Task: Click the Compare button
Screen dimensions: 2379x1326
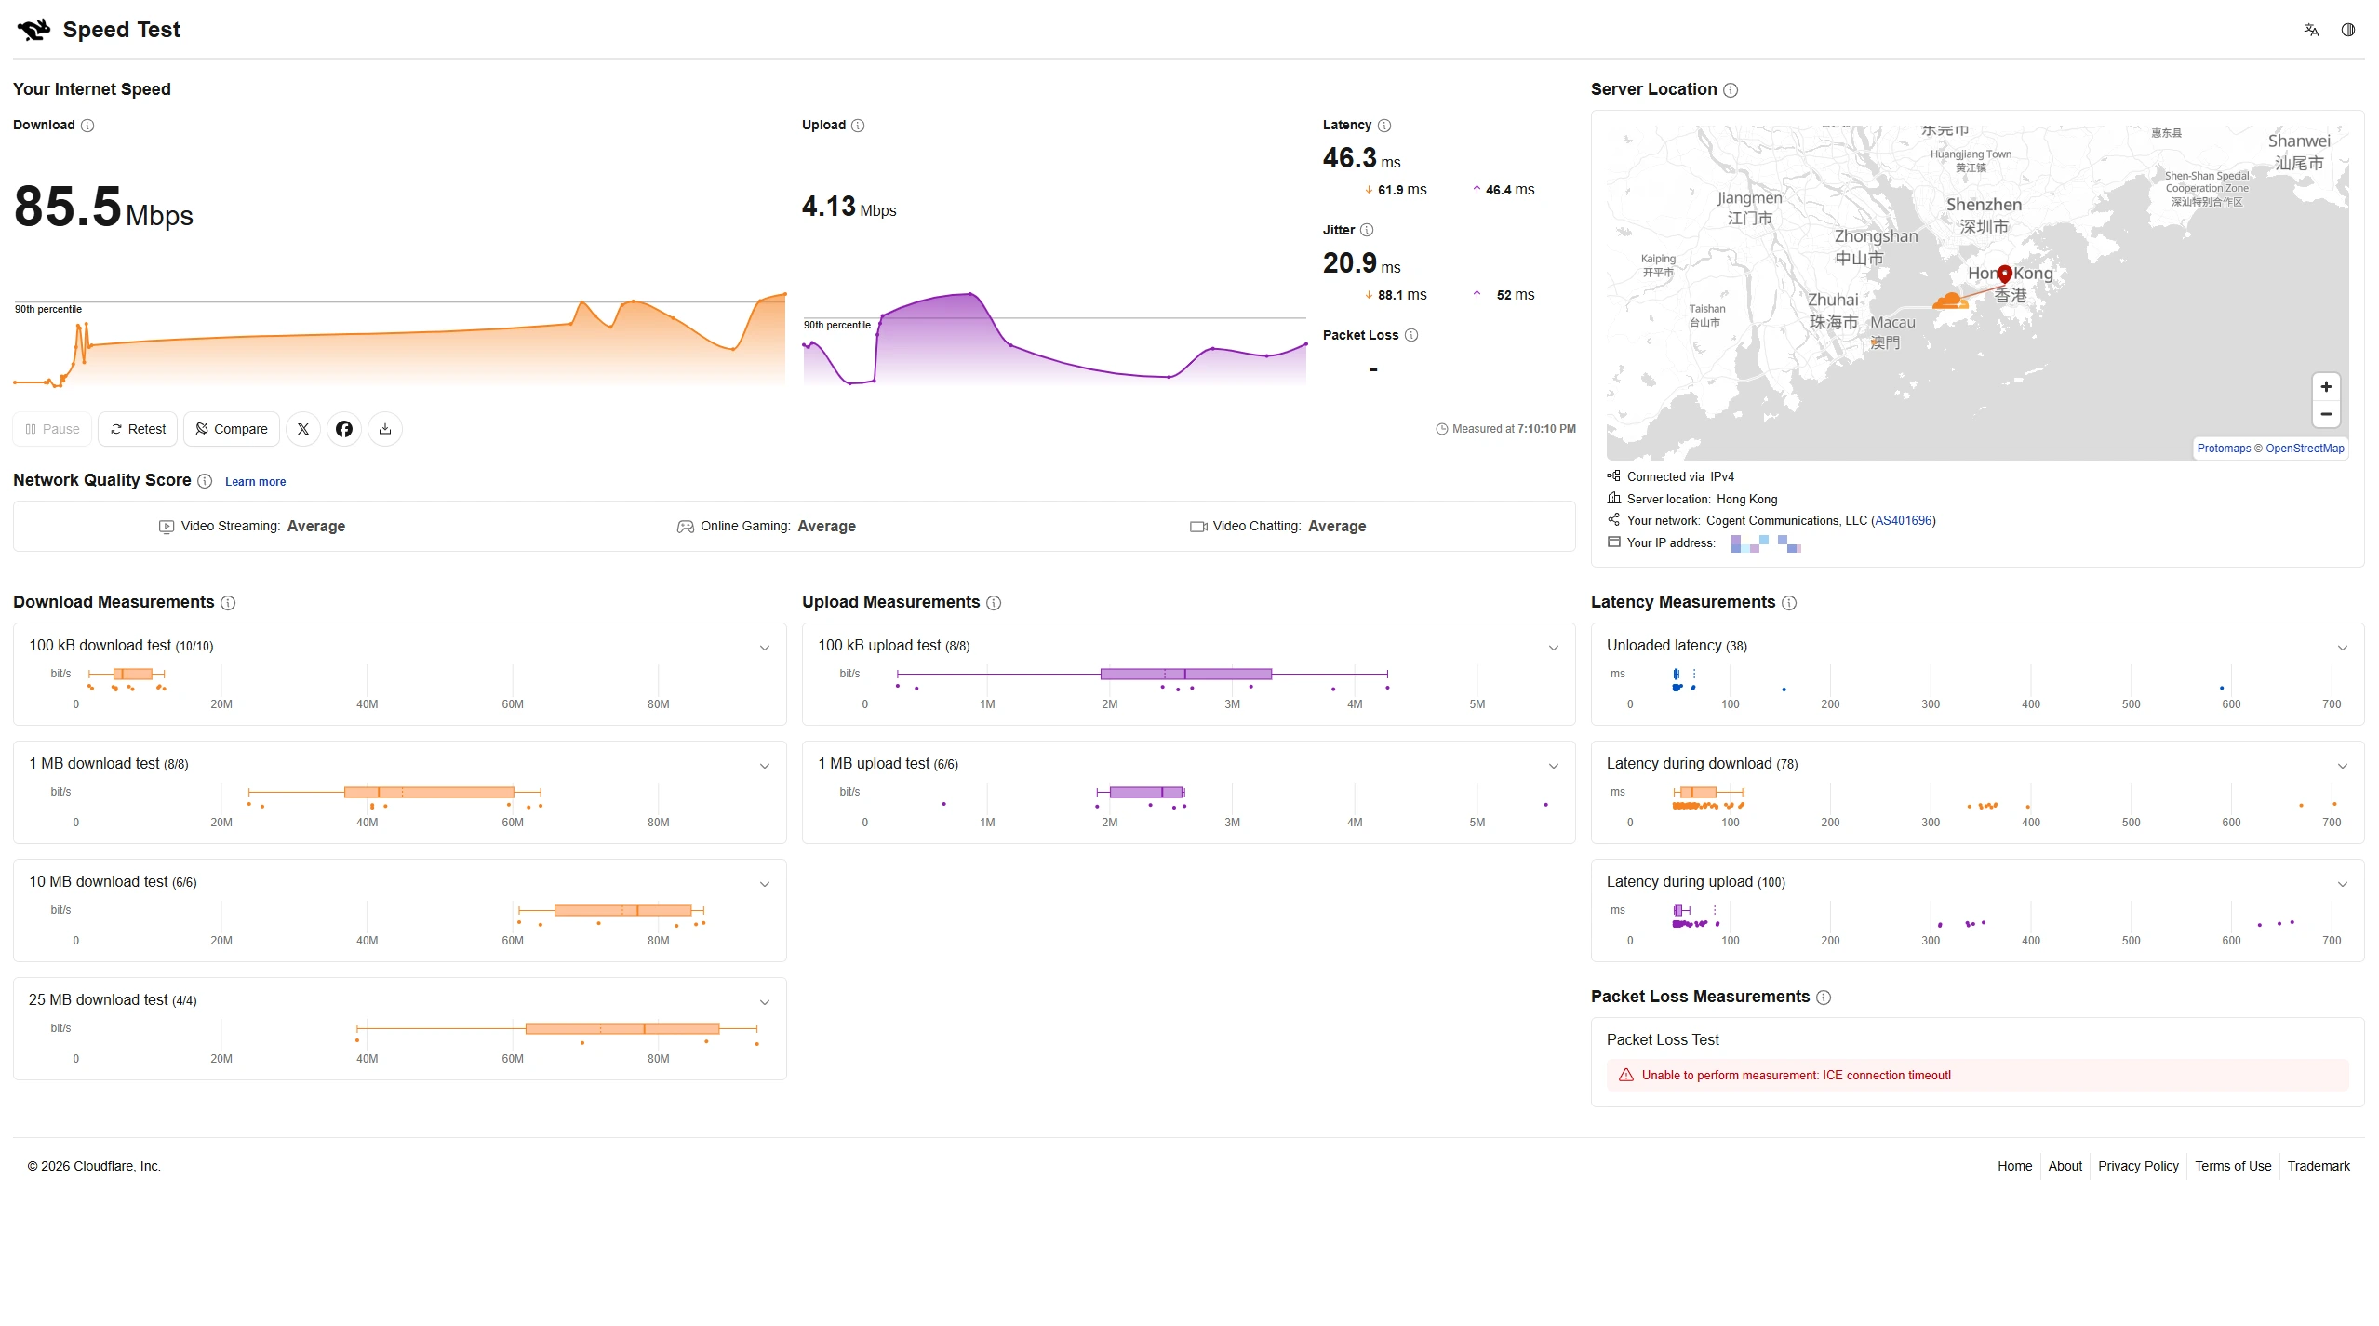Action: click(x=232, y=429)
